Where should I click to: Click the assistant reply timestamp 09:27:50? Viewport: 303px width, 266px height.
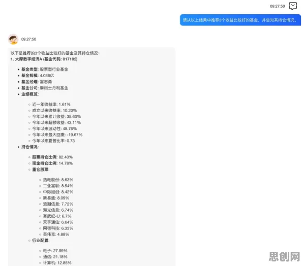28,39
